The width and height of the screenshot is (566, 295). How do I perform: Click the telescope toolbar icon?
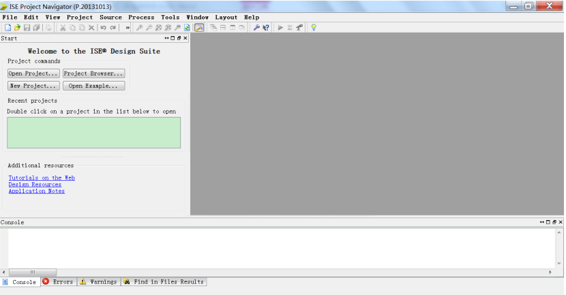click(x=299, y=28)
